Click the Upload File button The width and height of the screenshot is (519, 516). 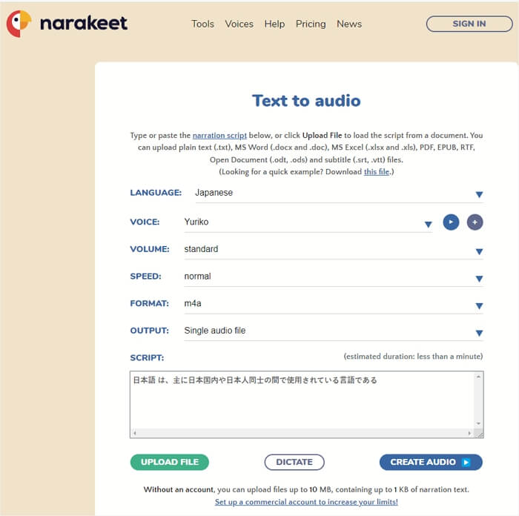click(x=170, y=462)
